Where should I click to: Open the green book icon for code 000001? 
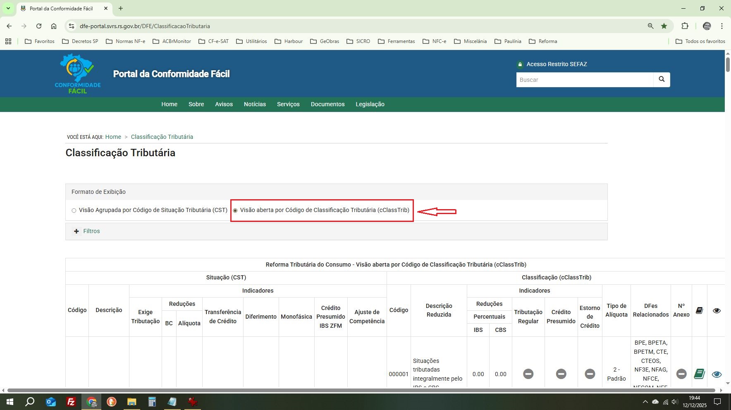pyautogui.click(x=699, y=374)
